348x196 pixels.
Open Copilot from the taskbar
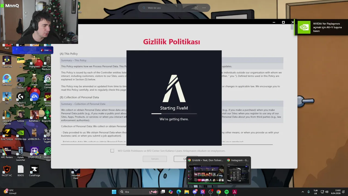click(170, 192)
